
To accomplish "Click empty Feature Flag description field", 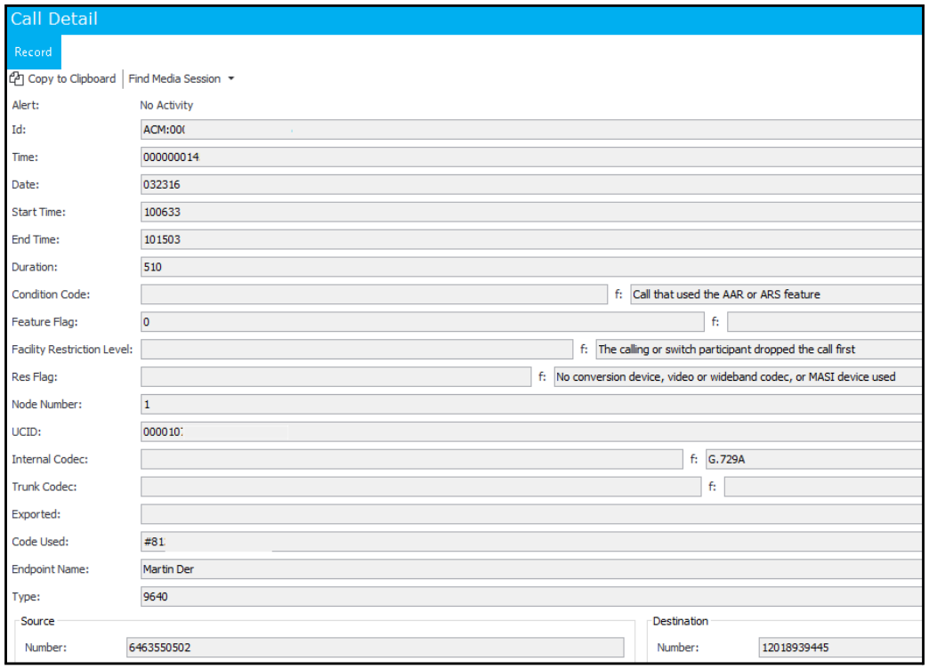I will (824, 322).
